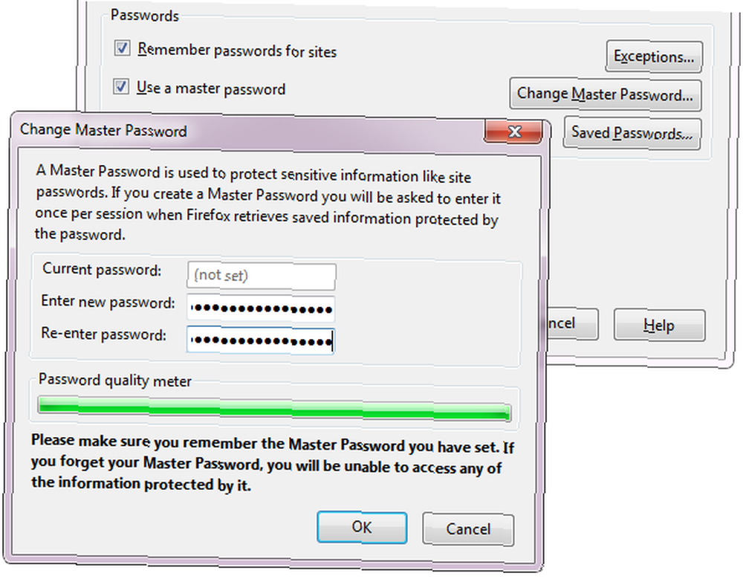Screen dimensions: 743x579
Task: Toggle the Remember passwords for sites checkbox
Action: [x=123, y=48]
